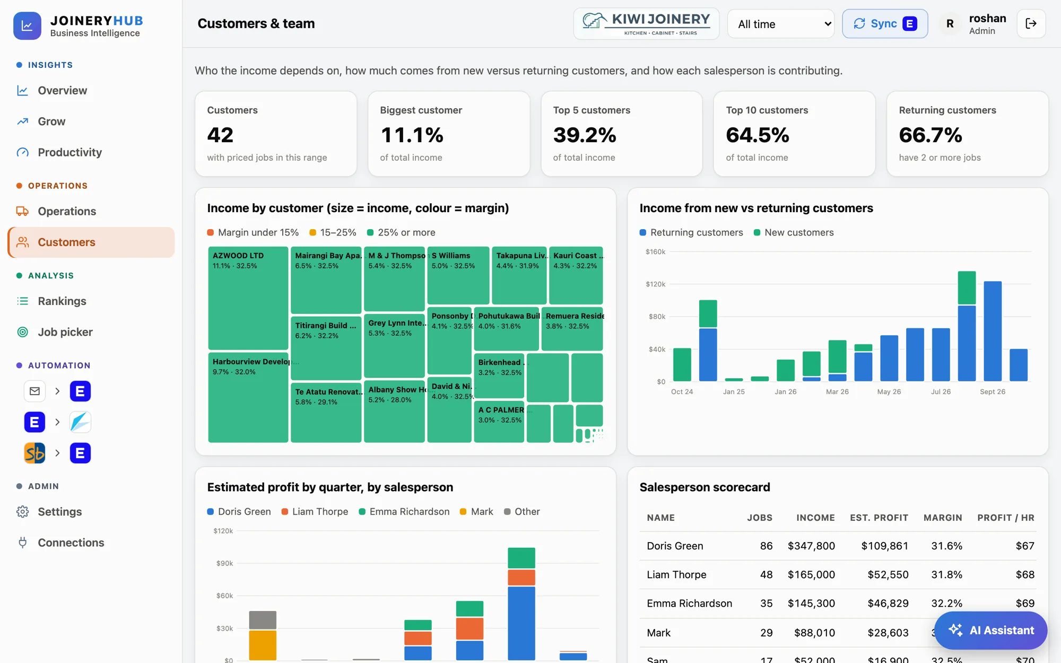Toggle New customers legend item
1061x663 pixels.
(794, 232)
